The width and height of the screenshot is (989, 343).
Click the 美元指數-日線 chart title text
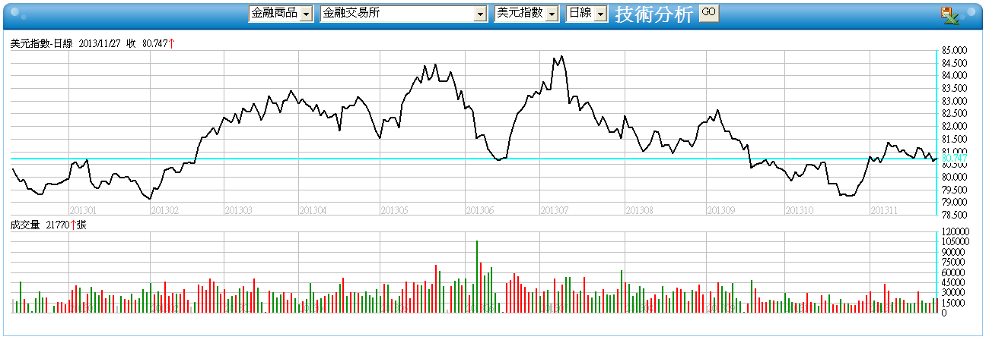(43, 44)
